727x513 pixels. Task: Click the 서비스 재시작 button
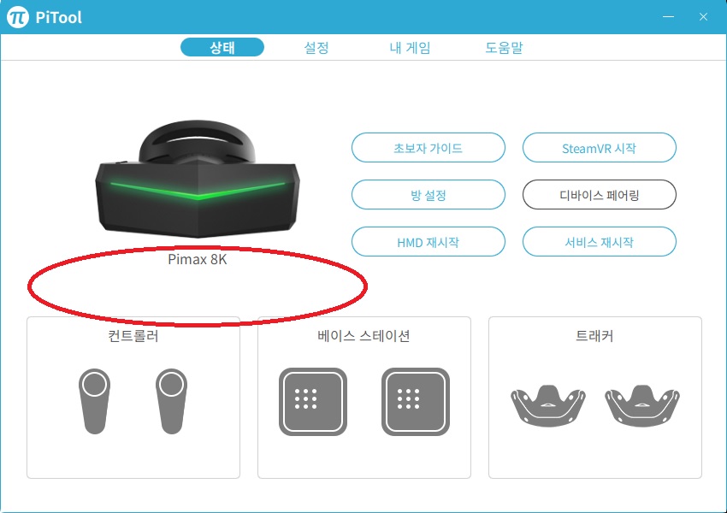pos(599,241)
